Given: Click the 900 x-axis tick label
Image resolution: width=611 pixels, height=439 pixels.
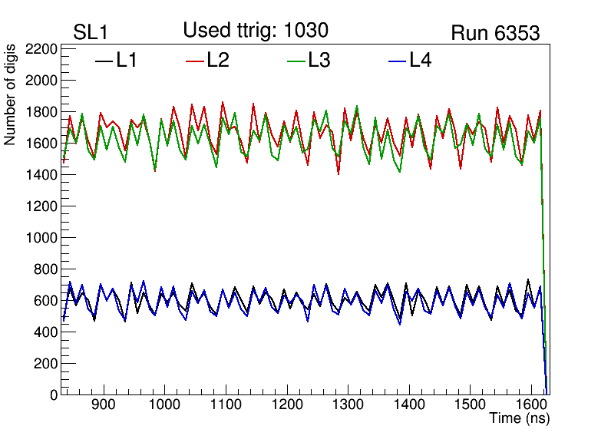Looking at the screenshot, I should 102,405.
